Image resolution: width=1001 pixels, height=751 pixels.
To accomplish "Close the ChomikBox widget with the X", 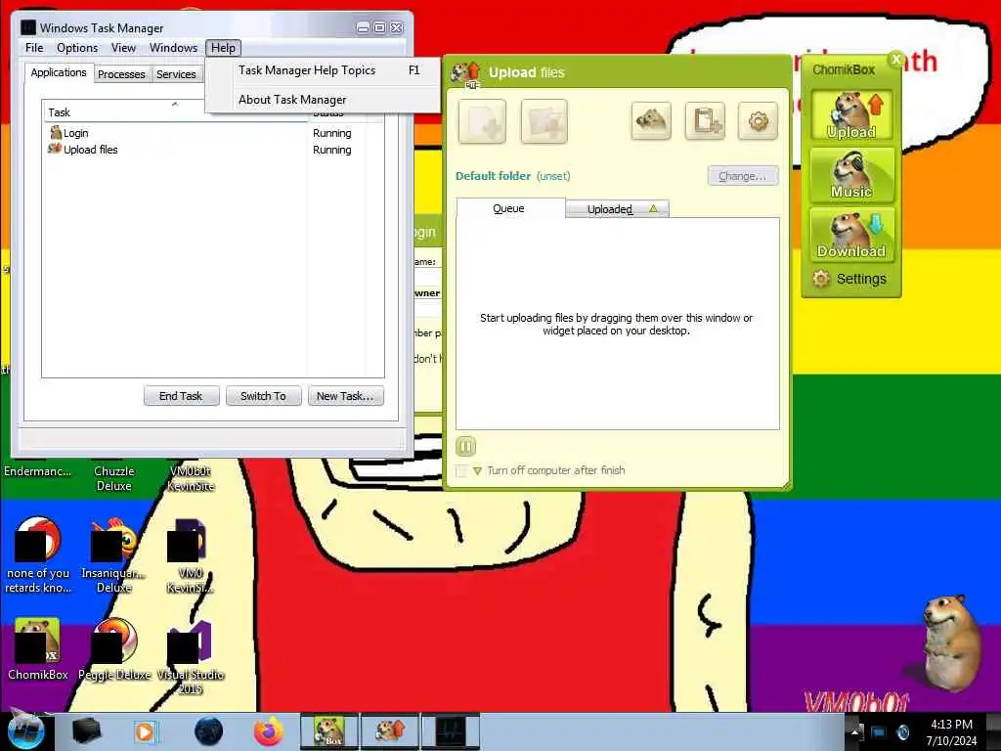I will [896, 60].
